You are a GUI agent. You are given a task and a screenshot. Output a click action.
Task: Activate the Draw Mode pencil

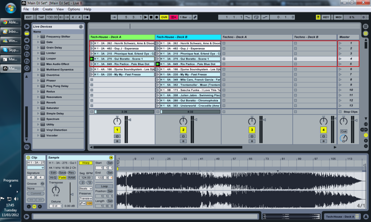tap(195, 17)
